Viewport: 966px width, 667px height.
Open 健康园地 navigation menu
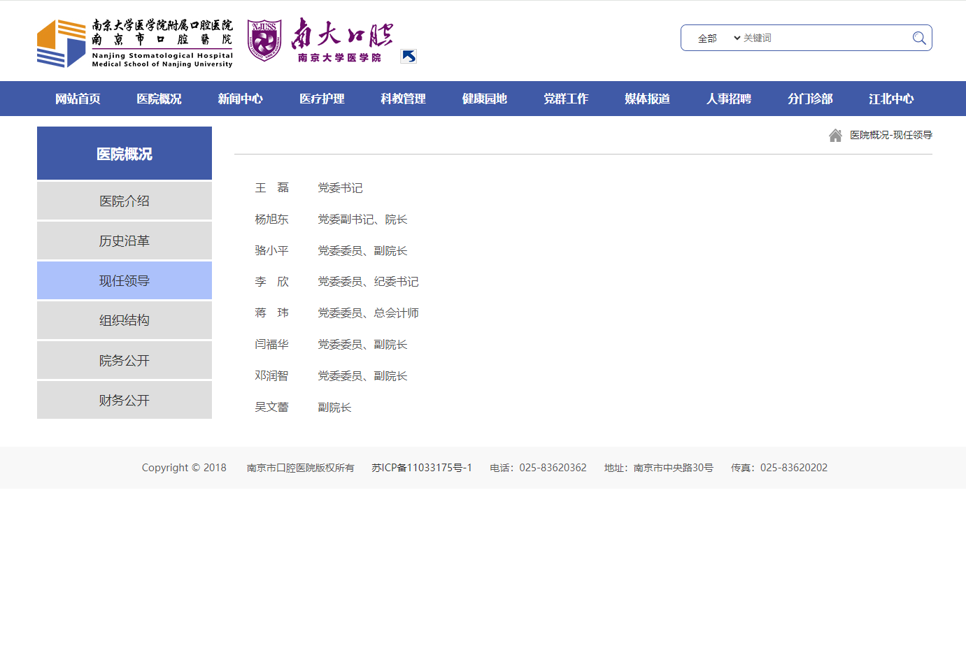click(x=484, y=99)
